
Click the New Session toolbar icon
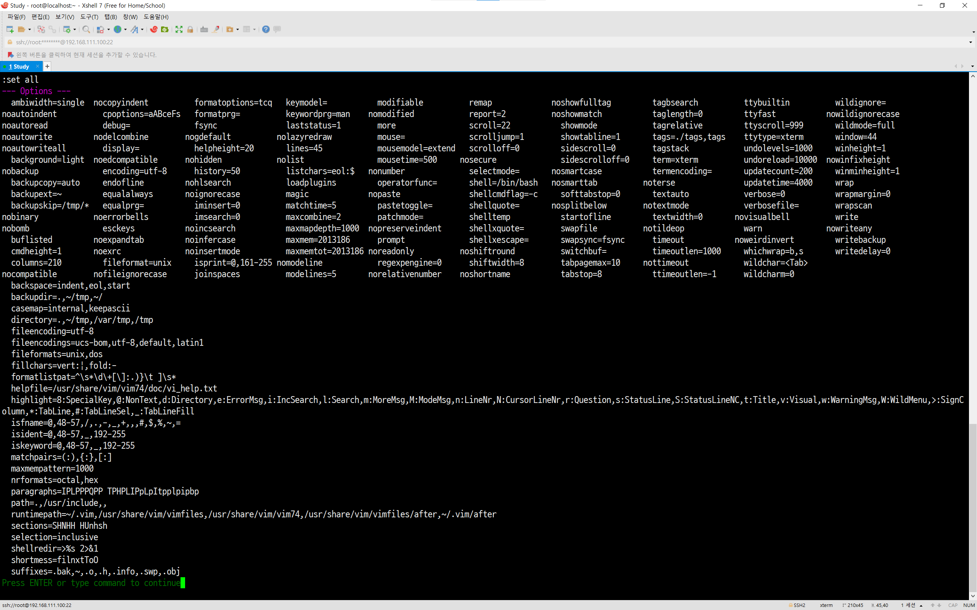click(x=10, y=29)
